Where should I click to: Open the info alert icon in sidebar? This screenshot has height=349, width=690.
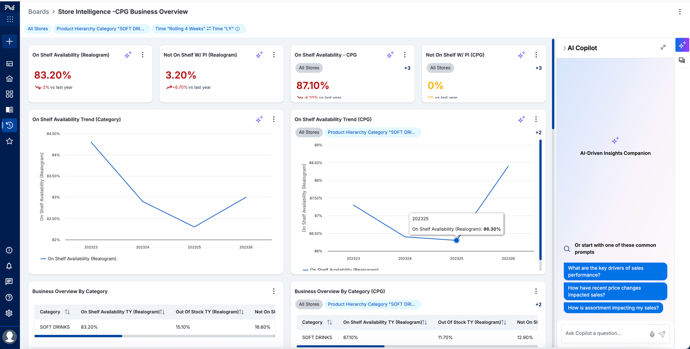(9, 250)
